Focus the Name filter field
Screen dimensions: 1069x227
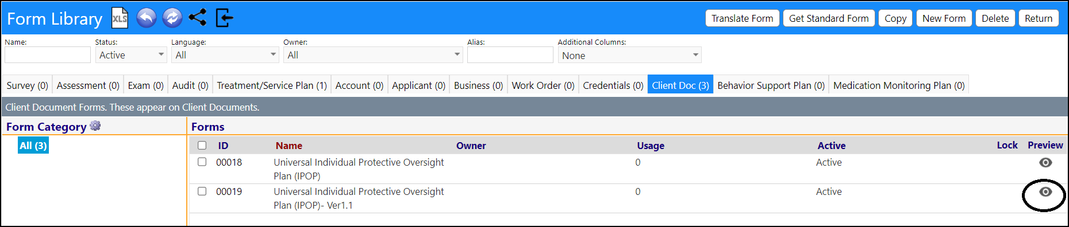pos(48,55)
